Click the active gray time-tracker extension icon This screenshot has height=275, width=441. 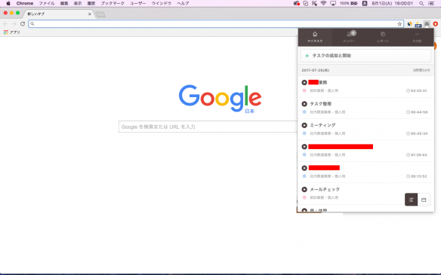coord(427,24)
